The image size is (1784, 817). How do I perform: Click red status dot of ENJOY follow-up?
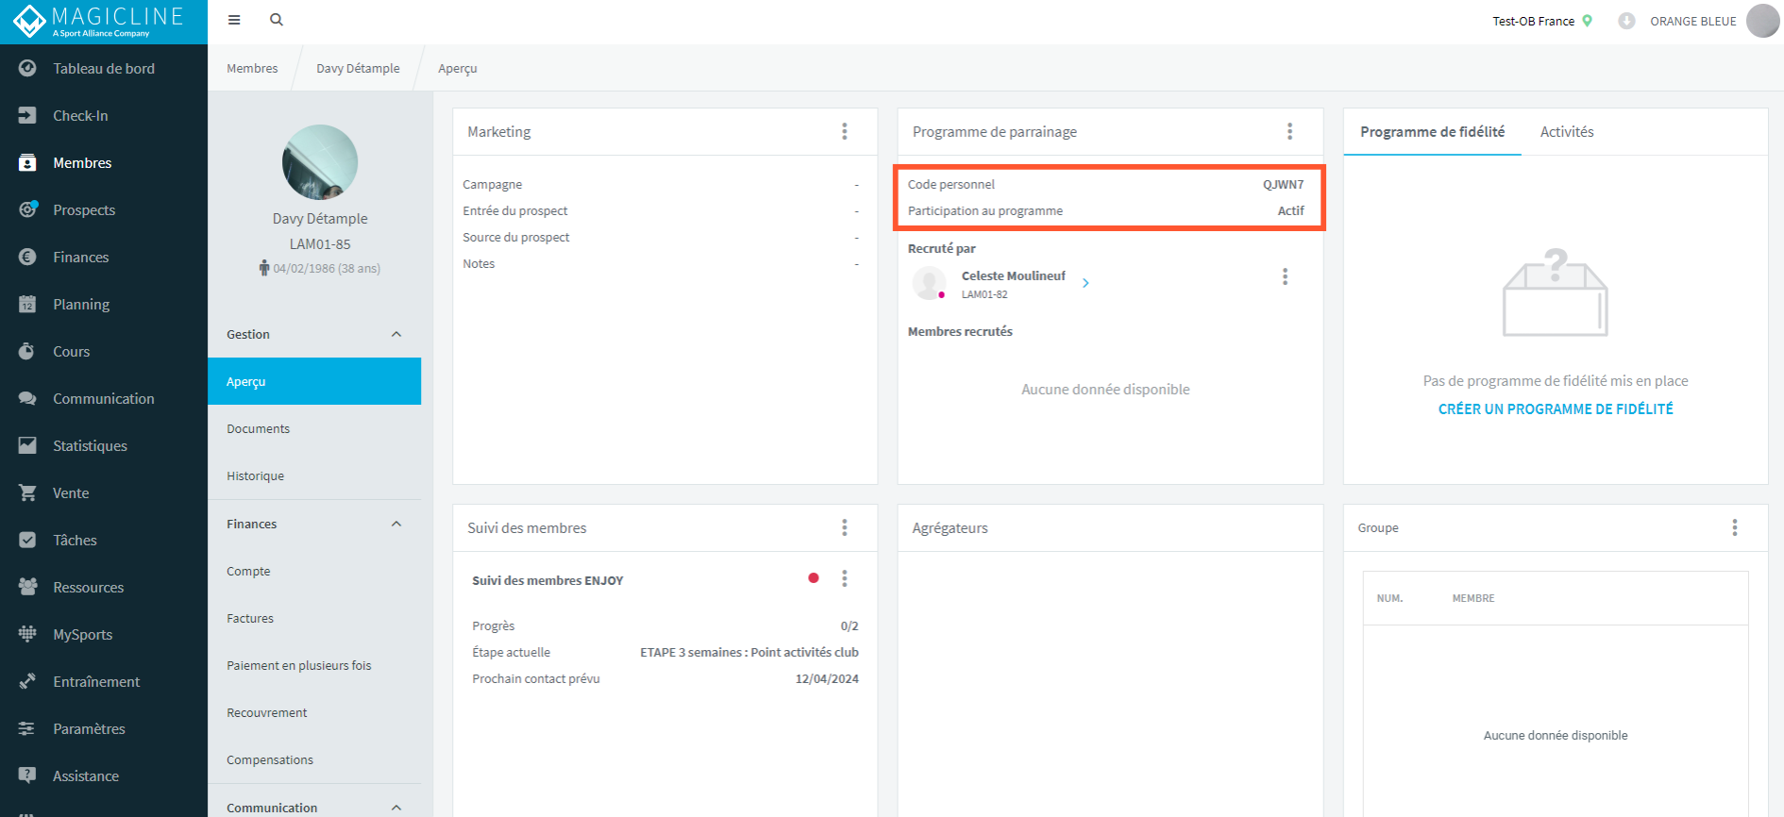point(814,578)
